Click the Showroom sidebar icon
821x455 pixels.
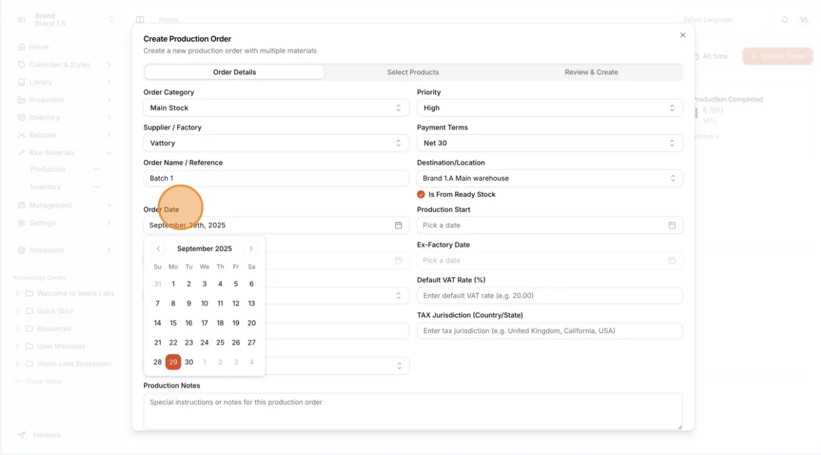[22, 251]
